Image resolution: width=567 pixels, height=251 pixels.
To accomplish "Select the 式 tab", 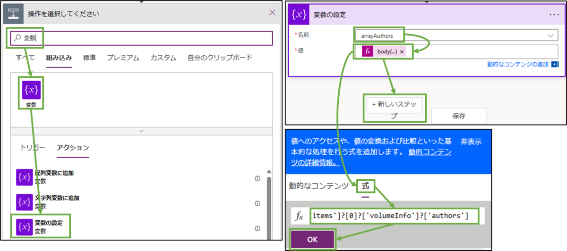I will pyautogui.click(x=366, y=186).
